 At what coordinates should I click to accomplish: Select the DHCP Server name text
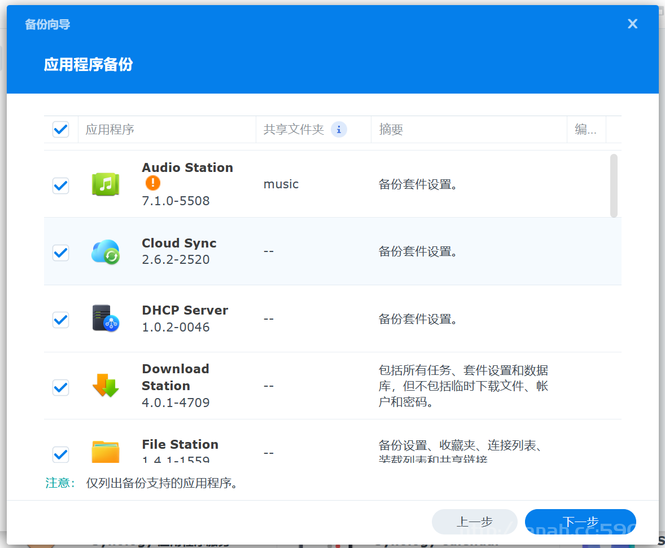(185, 310)
